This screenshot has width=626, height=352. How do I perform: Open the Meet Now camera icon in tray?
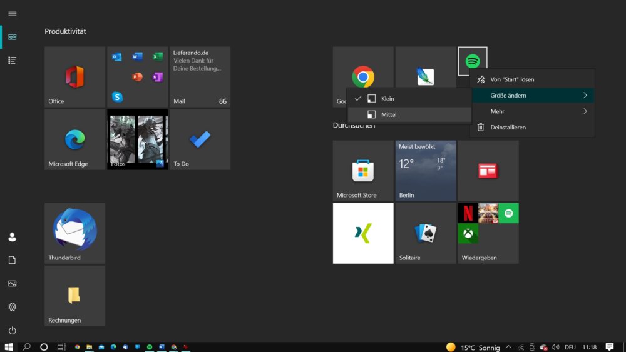532,347
